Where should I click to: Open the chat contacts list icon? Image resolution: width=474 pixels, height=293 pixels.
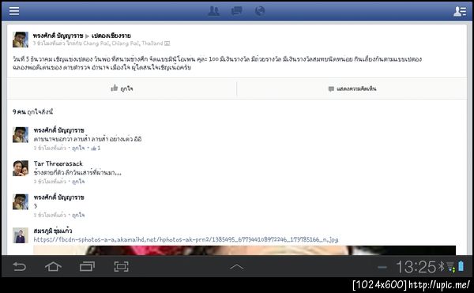pos(460,12)
